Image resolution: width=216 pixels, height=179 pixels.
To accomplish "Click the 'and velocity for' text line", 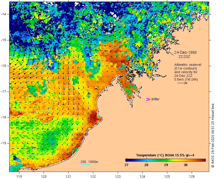I will (x=186, y=72).
